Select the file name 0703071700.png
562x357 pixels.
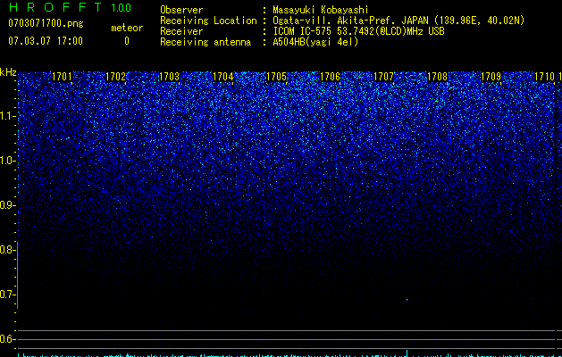[x=46, y=23]
